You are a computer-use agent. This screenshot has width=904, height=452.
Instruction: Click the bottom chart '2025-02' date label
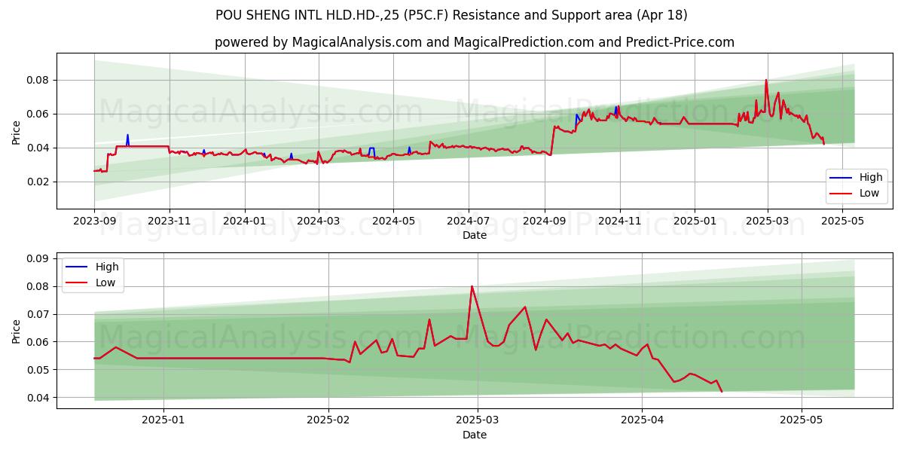click(329, 421)
